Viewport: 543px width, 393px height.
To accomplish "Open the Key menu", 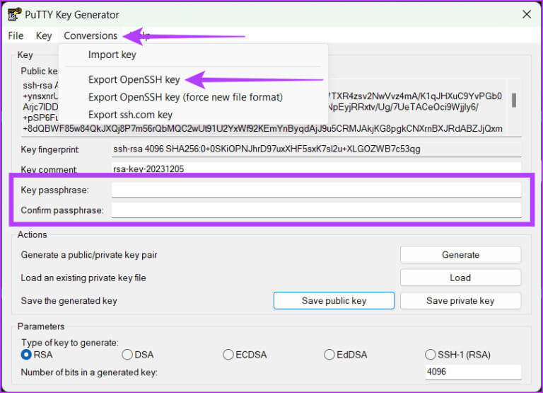I will (44, 35).
